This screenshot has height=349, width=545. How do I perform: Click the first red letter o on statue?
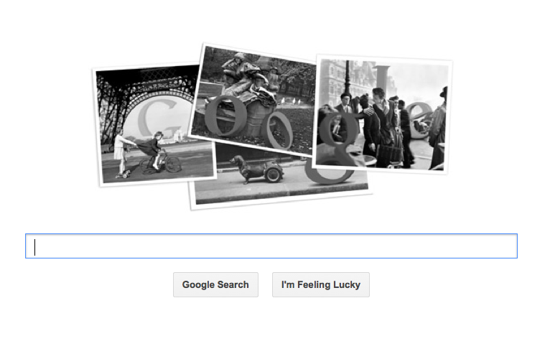click(x=225, y=116)
